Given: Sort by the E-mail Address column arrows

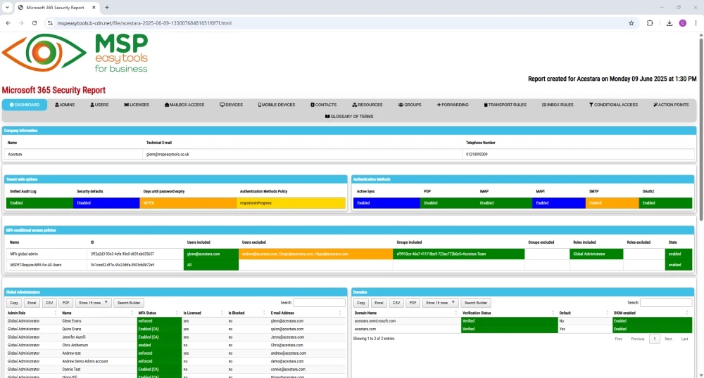Looking at the screenshot, I should (340, 313).
